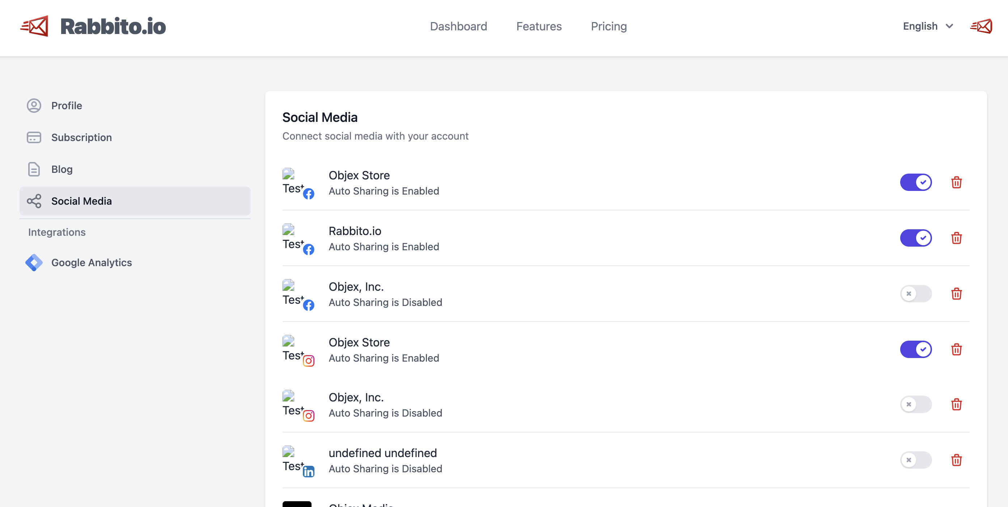Go to Dashboard in top navigation

tap(458, 26)
